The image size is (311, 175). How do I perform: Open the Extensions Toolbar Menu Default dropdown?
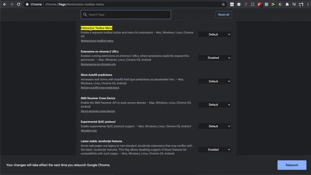(x=215, y=35)
